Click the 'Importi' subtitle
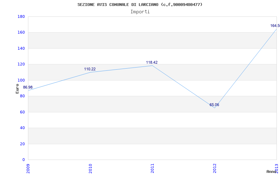Image resolution: width=280 pixels, height=175 pixels. [140, 12]
